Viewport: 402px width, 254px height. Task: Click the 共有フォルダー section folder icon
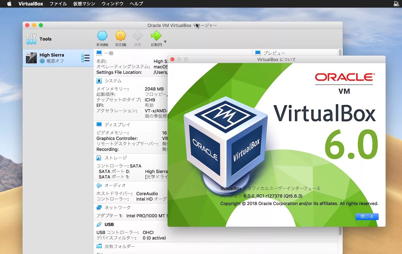click(99, 246)
